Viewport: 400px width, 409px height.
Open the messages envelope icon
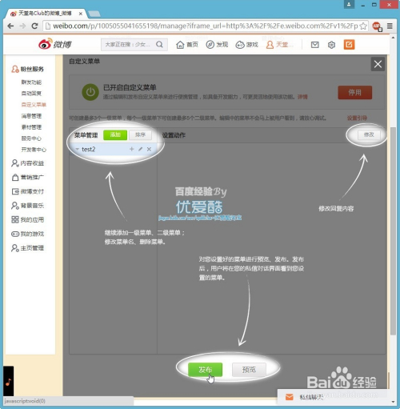pyautogui.click(x=315, y=45)
